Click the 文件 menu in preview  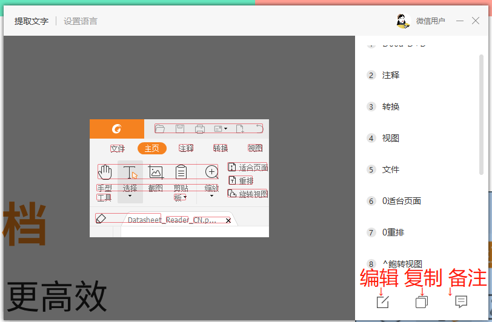click(x=118, y=148)
